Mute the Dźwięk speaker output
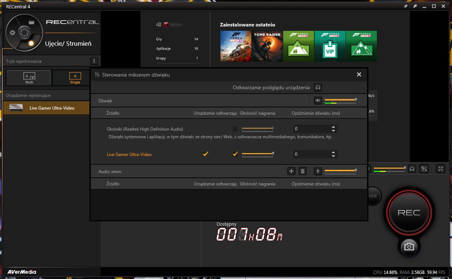 coord(318,100)
